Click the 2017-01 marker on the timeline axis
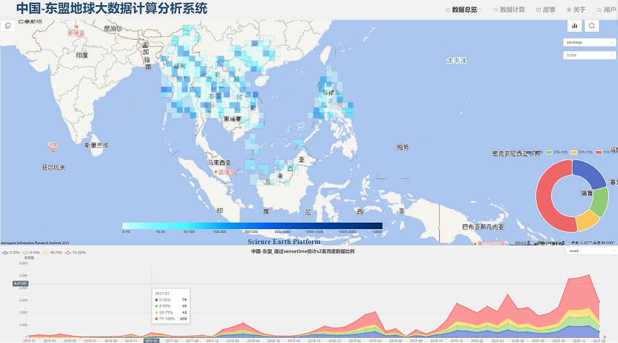 pyautogui.click(x=151, y=340)
